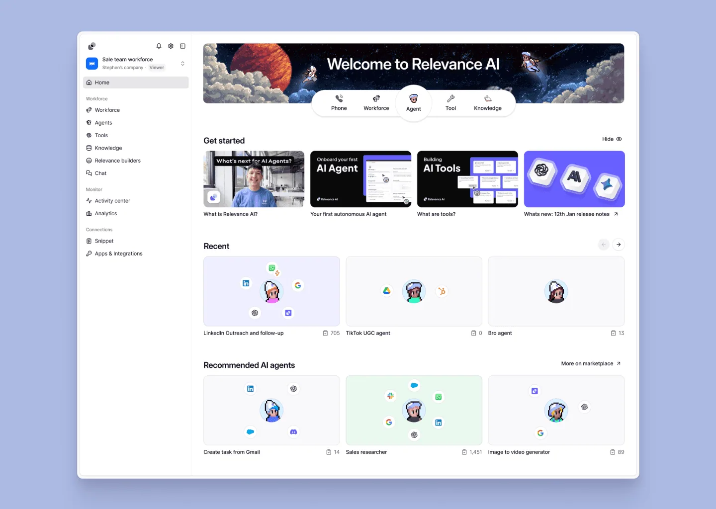Hide the Get started section
The width and height of the screenshot is (716, 509).
tap(612, 139)
